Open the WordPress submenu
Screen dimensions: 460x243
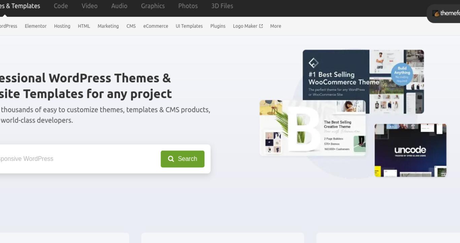[8, 26]
